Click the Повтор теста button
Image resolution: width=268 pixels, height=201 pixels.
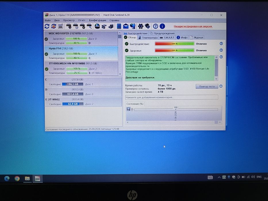tap(207, 86)
